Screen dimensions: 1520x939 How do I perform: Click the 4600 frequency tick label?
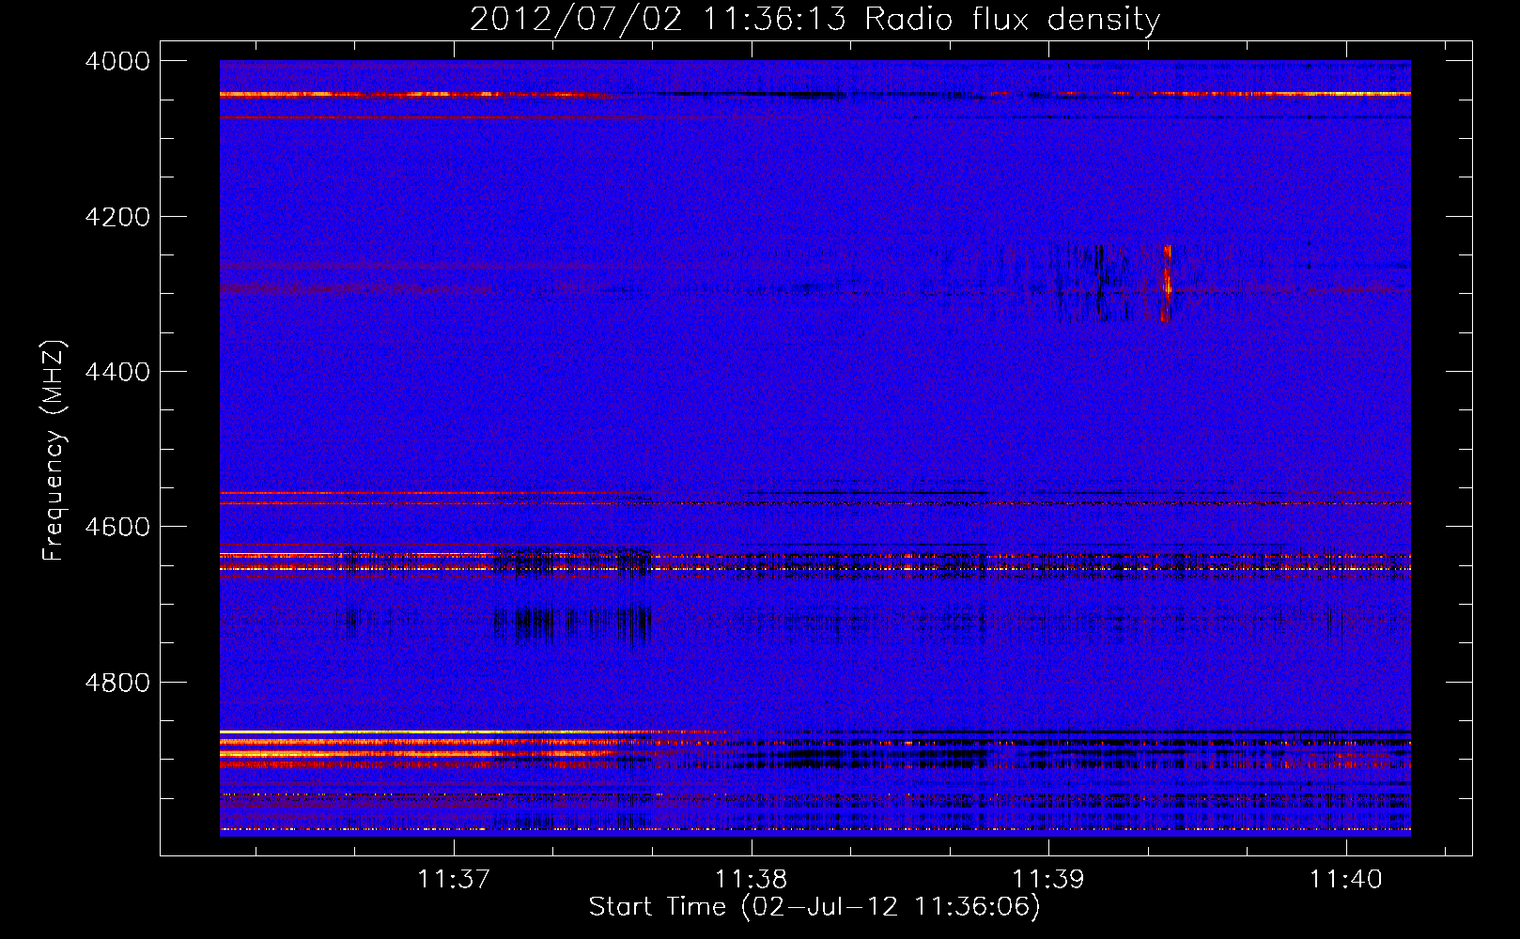tap(117, 527)
